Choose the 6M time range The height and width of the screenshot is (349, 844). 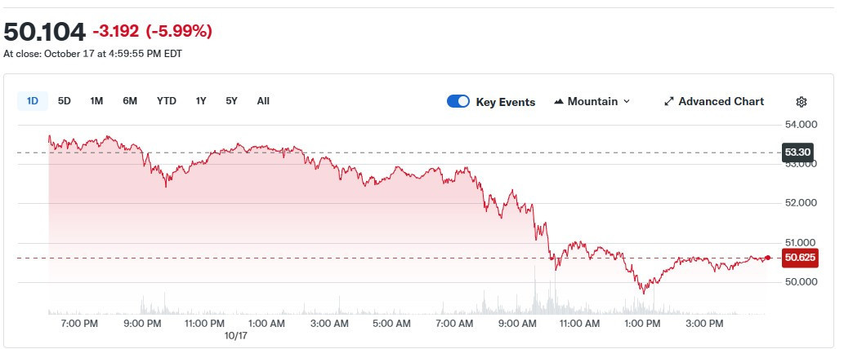130,101
